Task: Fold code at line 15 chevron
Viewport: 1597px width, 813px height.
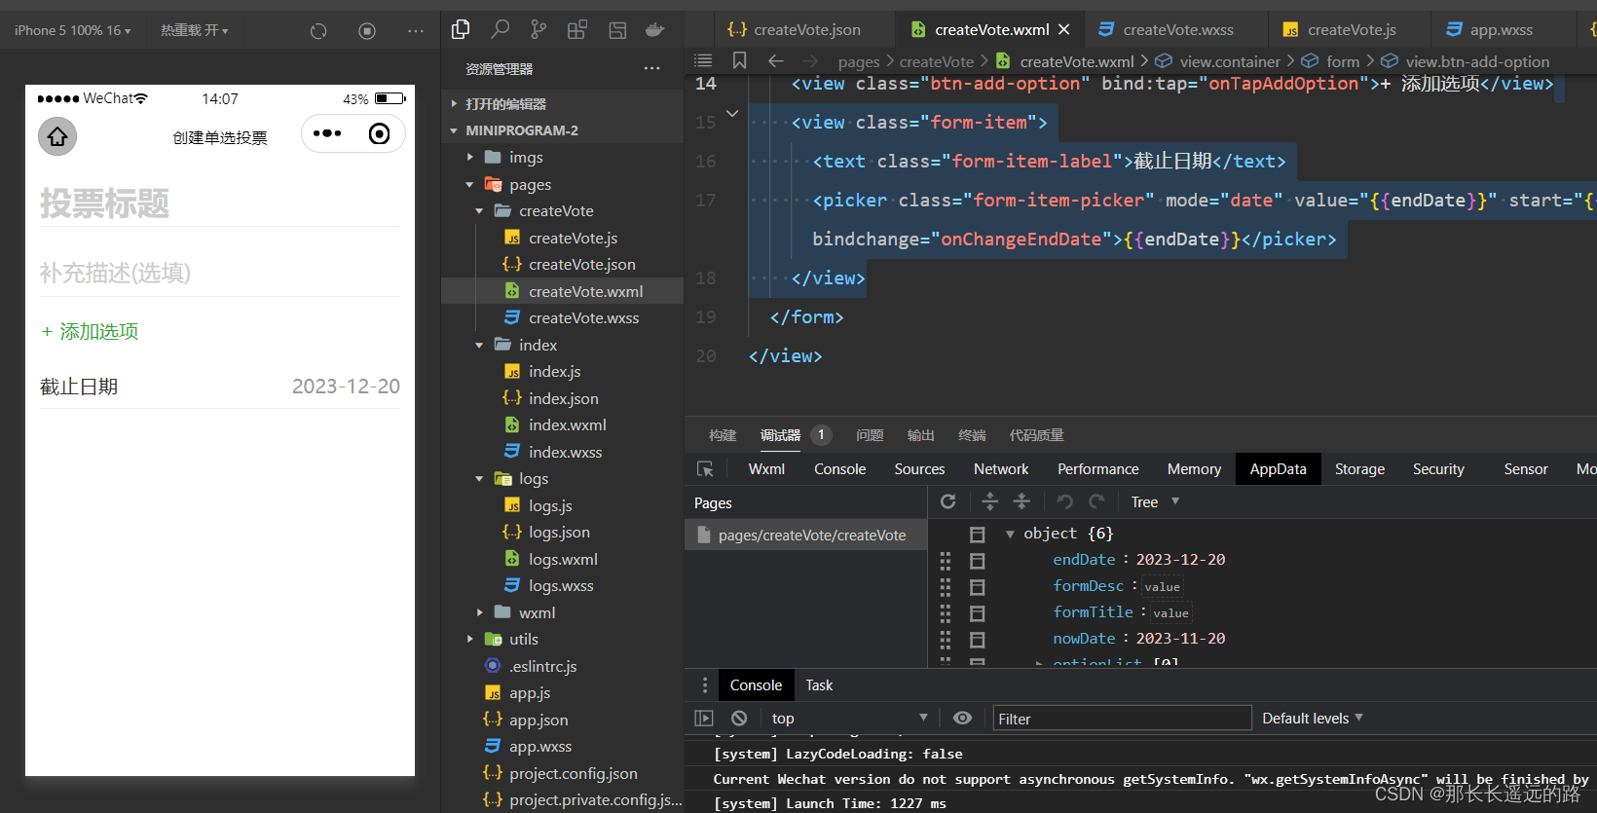Action: tap(732, 114)
